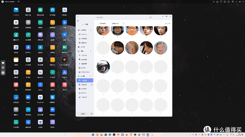245x137 pixels.
Task: Collapse the AI相册 section chevron
Action: [x=91, y=76]
